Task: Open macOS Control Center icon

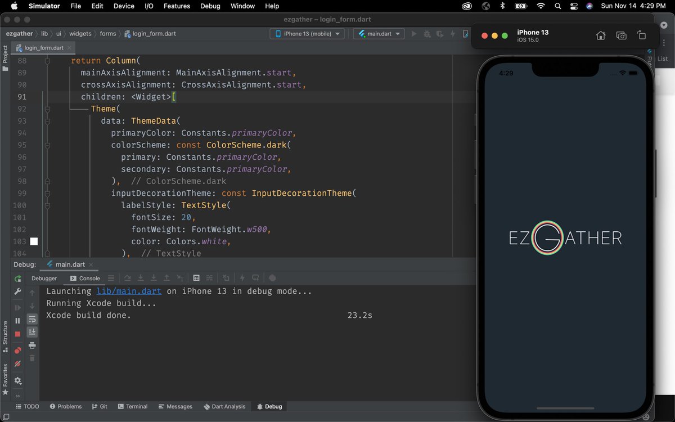Action: 574,6
